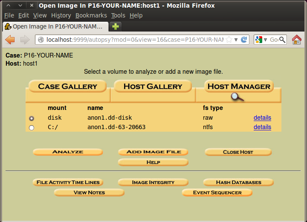307x222 pixels.
Task: Select the C:/ volume radio button
Action: pos(32,128)
